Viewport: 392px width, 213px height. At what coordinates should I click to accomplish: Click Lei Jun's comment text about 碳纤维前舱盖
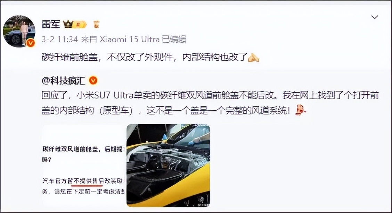point(145,57)
